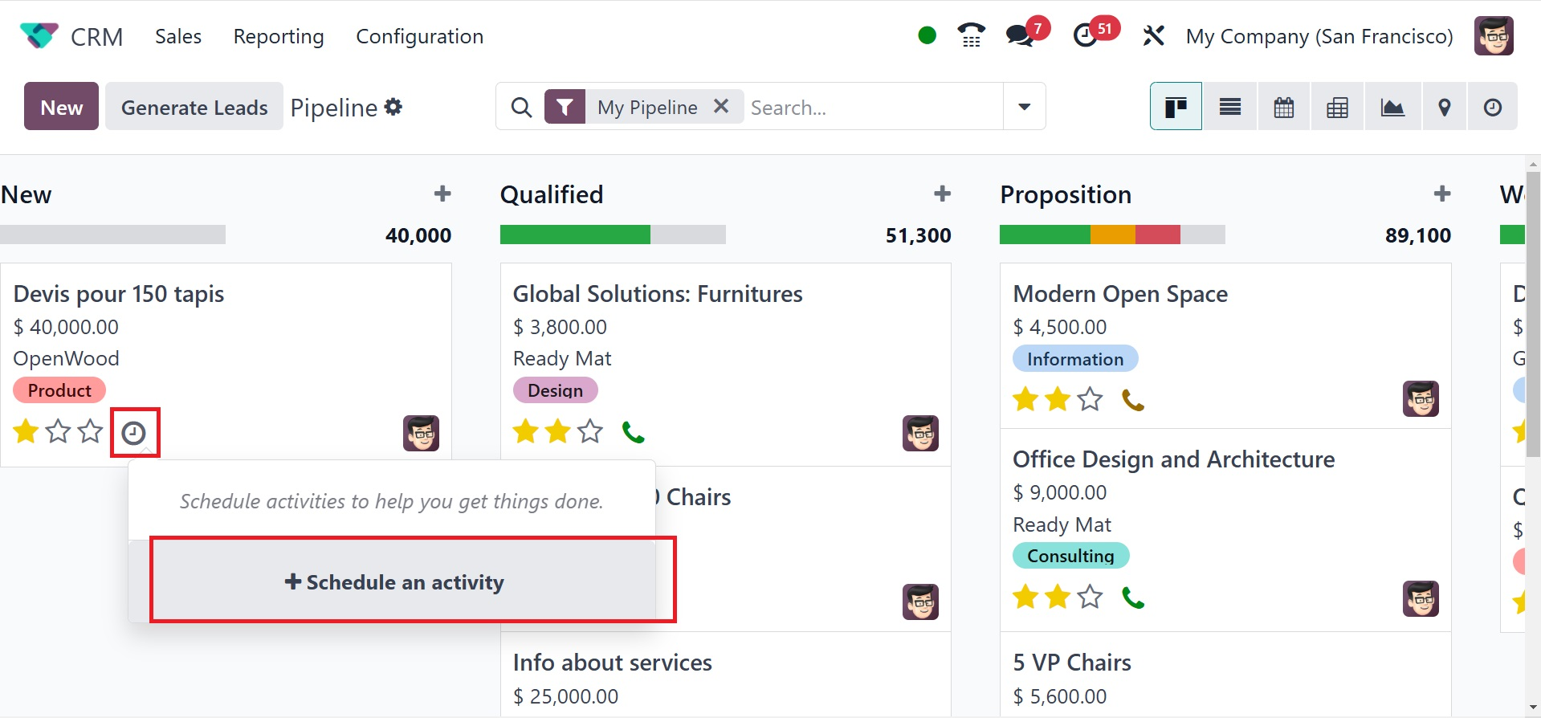Open the VoIP phone icon
This screenshot has width=1541, height=718.
pyautogui.click(x=971, y=35)
